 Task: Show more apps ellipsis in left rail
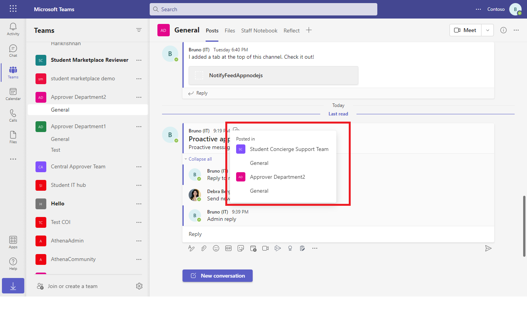[13, 159]
